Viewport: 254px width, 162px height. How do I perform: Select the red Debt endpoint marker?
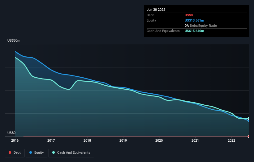click(249, 136)
